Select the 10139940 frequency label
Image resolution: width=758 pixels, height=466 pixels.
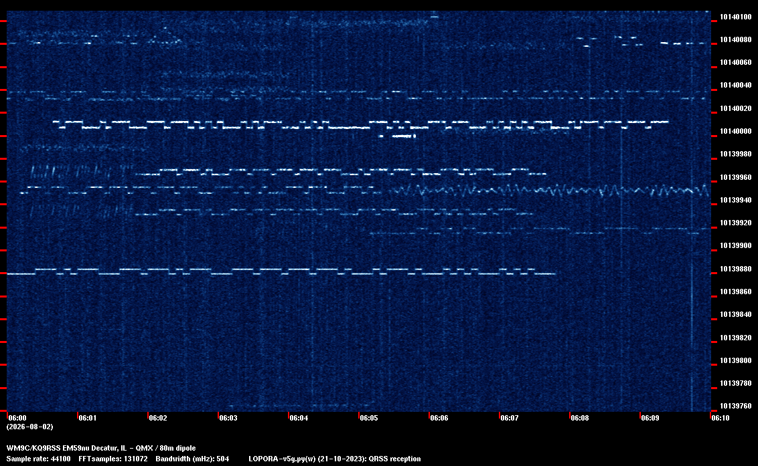tap(736, 200)
